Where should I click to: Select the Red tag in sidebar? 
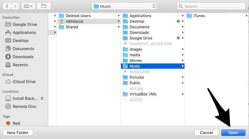[x=24, y=123]
